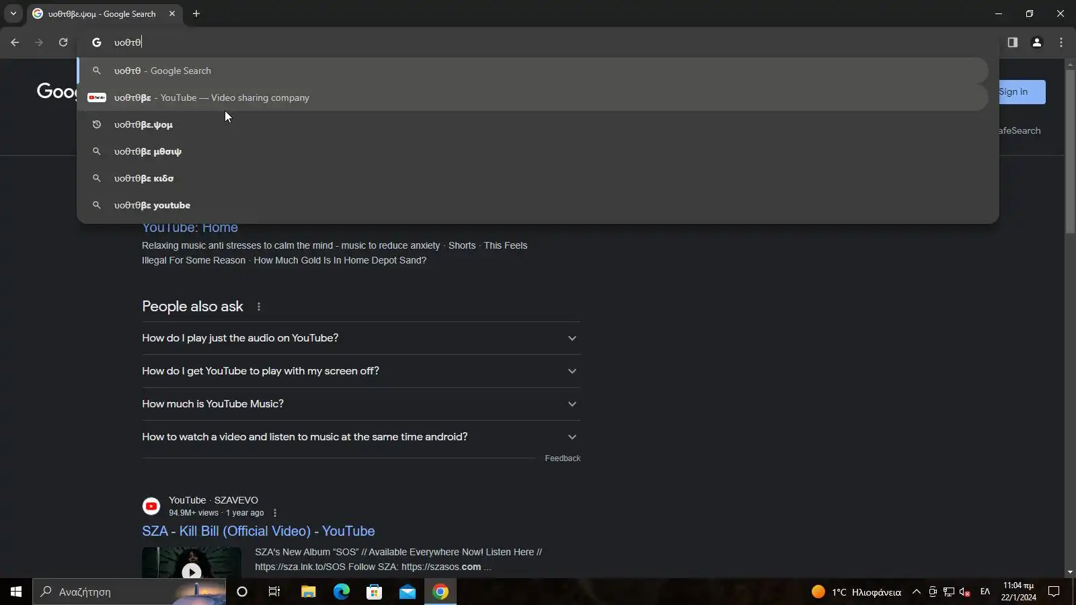Viewport: 1076px width, 605px height.
Task: Reload the current page
Action: pyautogui.click(x=63, y=42)
